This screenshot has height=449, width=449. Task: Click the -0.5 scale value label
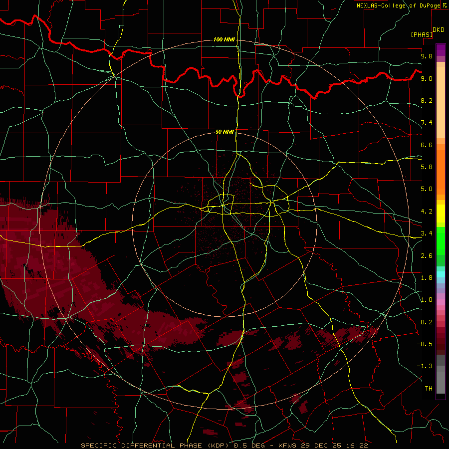pos(425,344)
